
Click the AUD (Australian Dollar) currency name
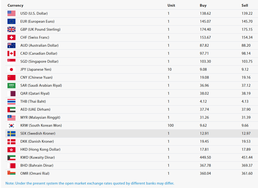tap(39, 45)
